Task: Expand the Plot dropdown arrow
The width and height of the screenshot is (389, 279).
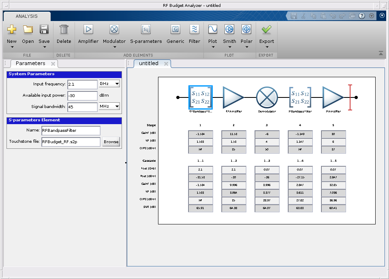Action: tap(213, 47)
